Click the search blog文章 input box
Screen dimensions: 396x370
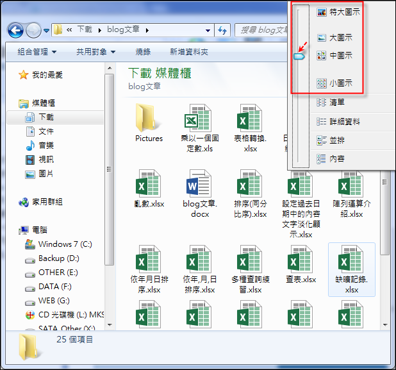[x=261, y=30]
